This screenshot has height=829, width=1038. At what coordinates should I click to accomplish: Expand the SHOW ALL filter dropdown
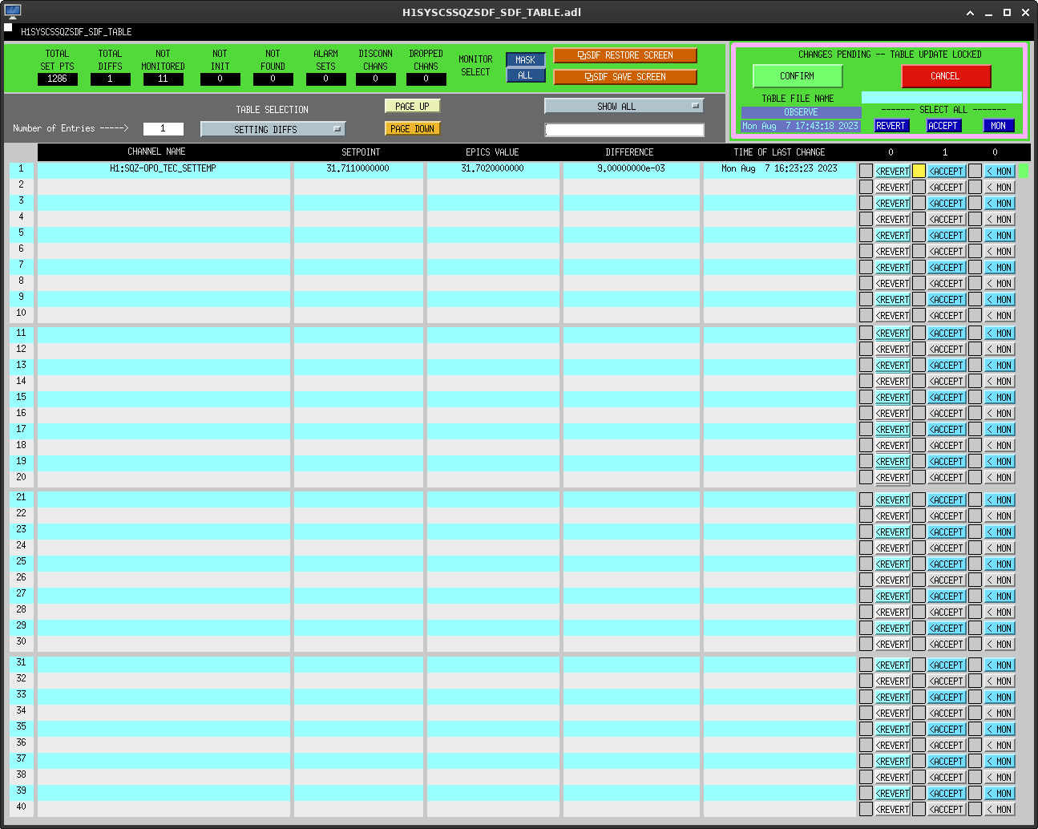coord(624,106)
